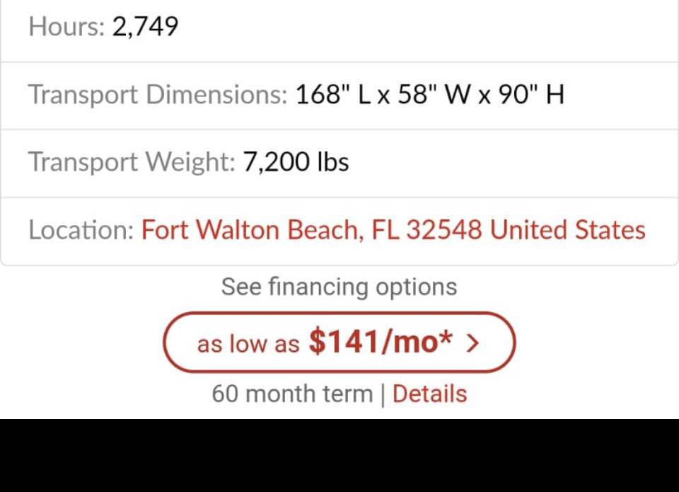This screenshot has height=492, width=679.
Task: Click the right chevron in financing button
Action: [x=473, y=344]
